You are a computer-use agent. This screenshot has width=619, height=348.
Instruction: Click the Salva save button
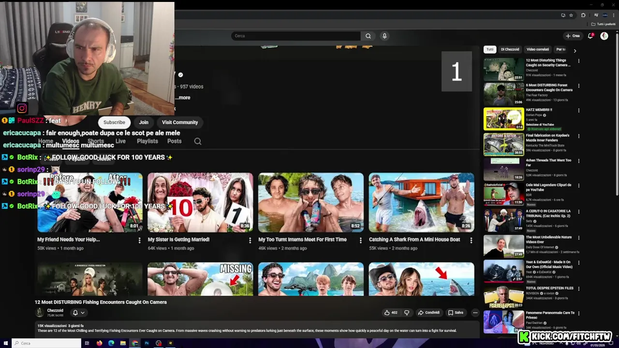456,313
